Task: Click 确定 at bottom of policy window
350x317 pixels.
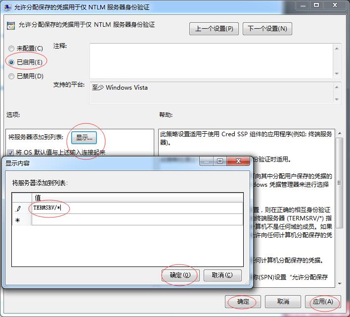Action: tap(243, 302)
